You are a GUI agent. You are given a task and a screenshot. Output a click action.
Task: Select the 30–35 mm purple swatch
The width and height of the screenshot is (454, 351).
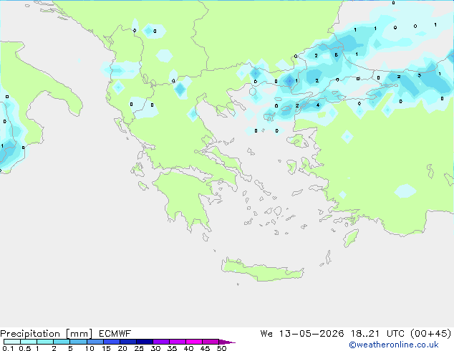(x=160, y=342)
